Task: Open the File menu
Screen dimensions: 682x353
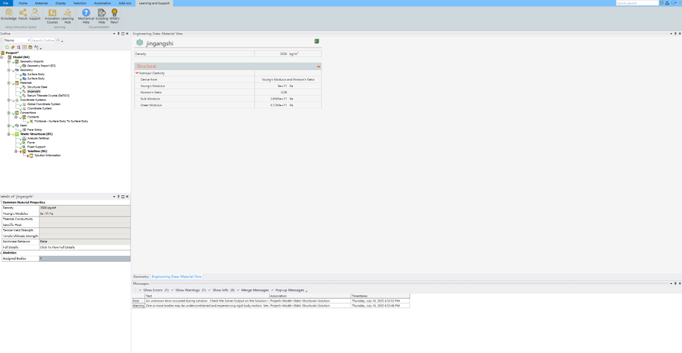Action: (6, 3)
